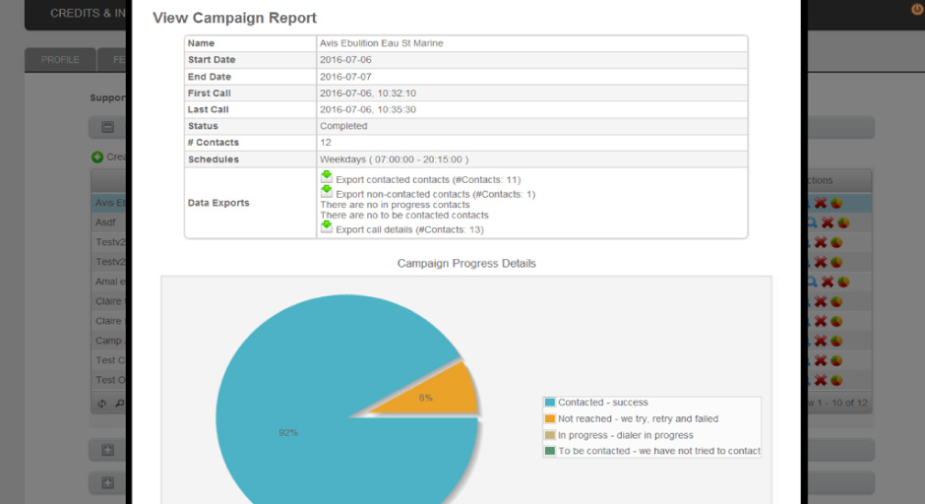925x504 pixels.
Task: Click the 'Campaign Progress Details' chart title
Action: [x=466, y=263]
